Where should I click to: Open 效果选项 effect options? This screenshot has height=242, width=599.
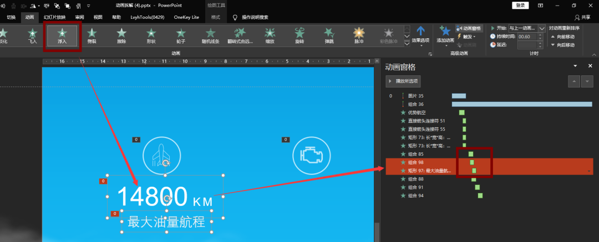[420, 37]
